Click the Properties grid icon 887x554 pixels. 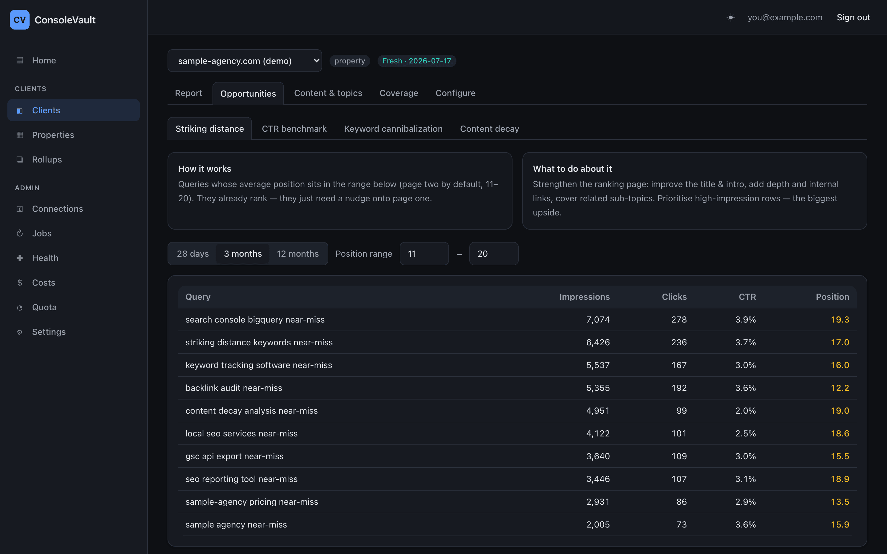coord(20,135)
